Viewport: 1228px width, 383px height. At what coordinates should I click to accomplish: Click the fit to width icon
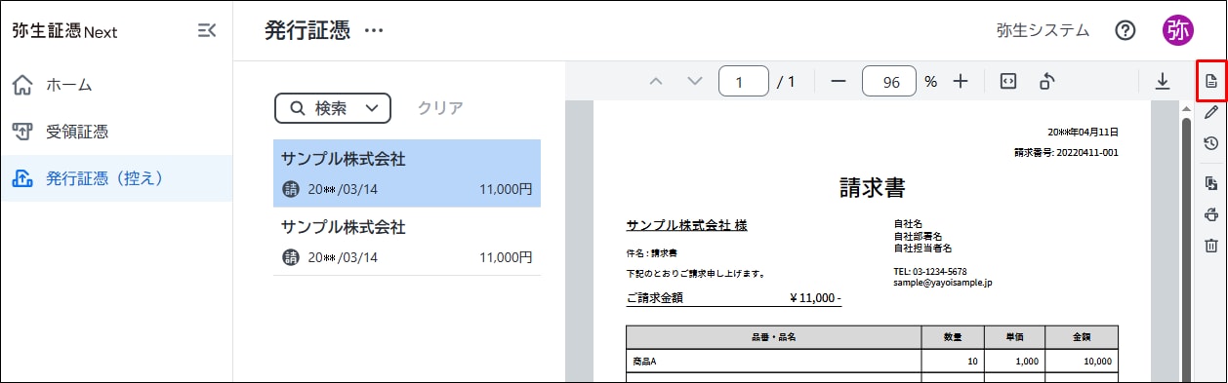tap(1009, 82)
